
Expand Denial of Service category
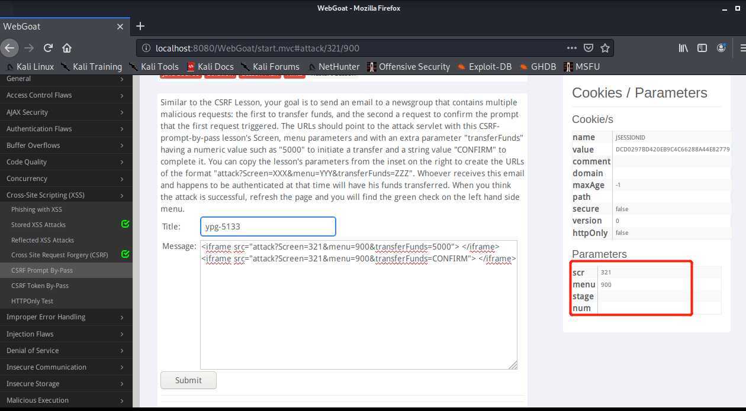click(x=66, y=350)
